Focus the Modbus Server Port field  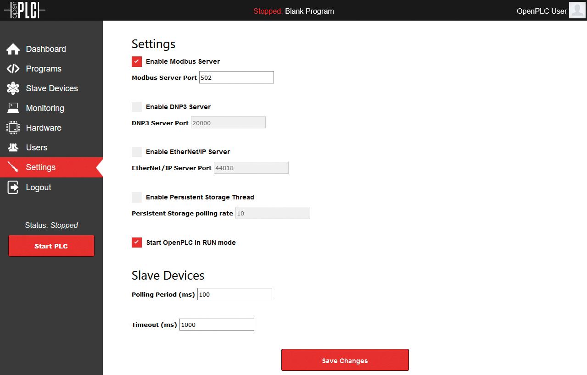[236, 77]
